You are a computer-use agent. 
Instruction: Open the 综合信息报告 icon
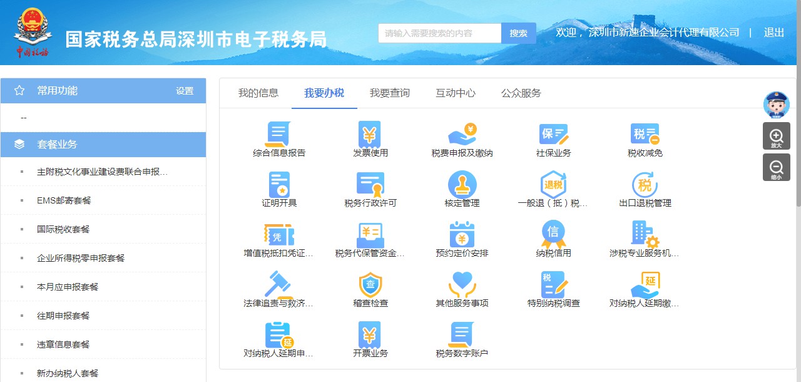click(x=278, y=134)
